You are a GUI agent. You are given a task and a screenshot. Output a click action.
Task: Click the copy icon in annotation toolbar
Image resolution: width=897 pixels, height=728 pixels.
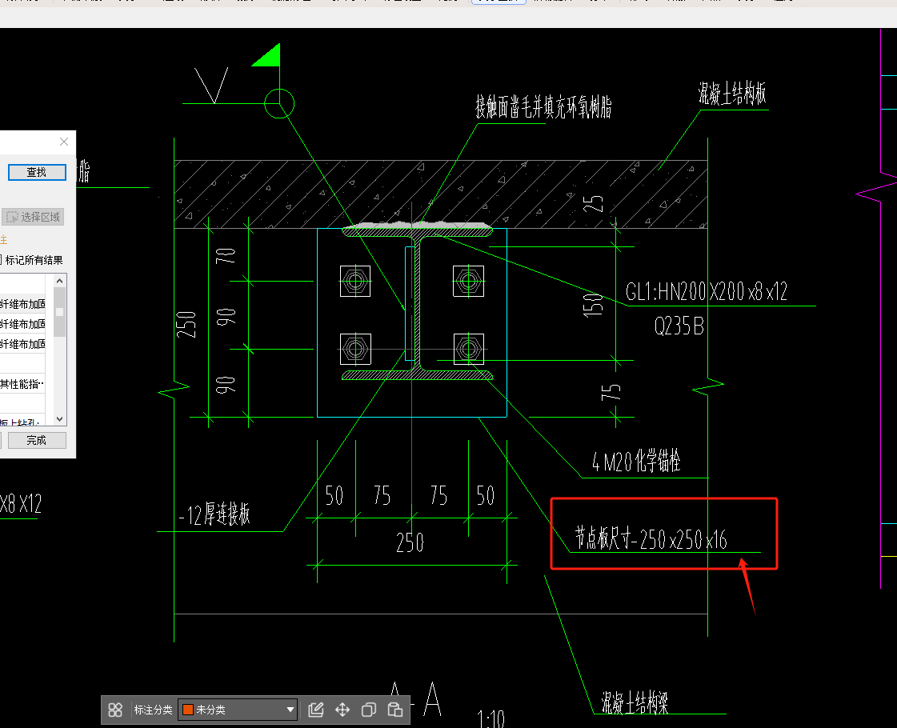[369, 710]
